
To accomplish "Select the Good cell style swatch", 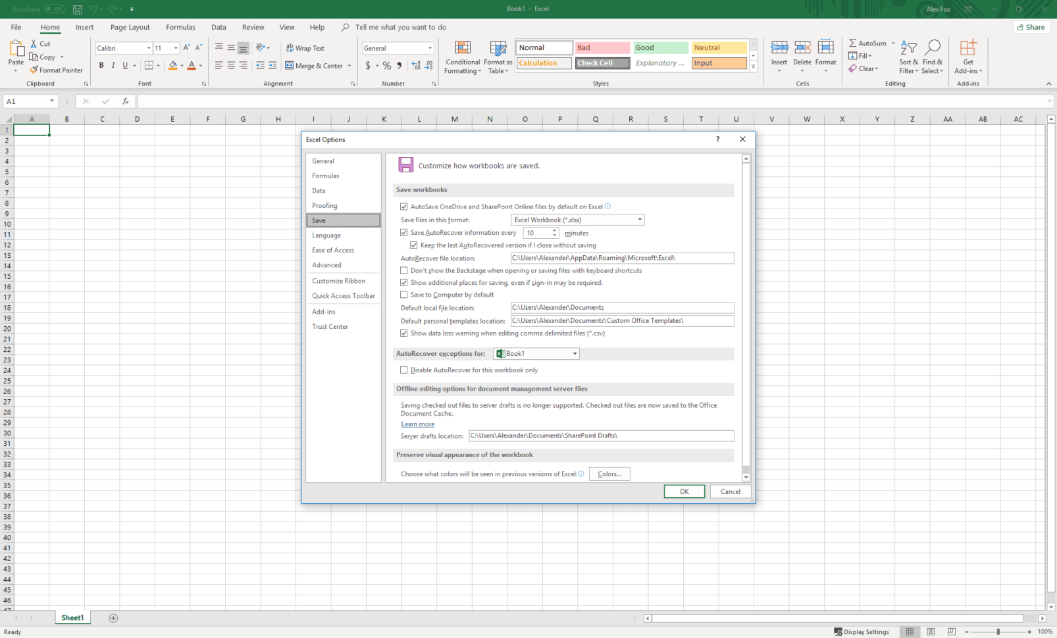I will tap(660, 47).
